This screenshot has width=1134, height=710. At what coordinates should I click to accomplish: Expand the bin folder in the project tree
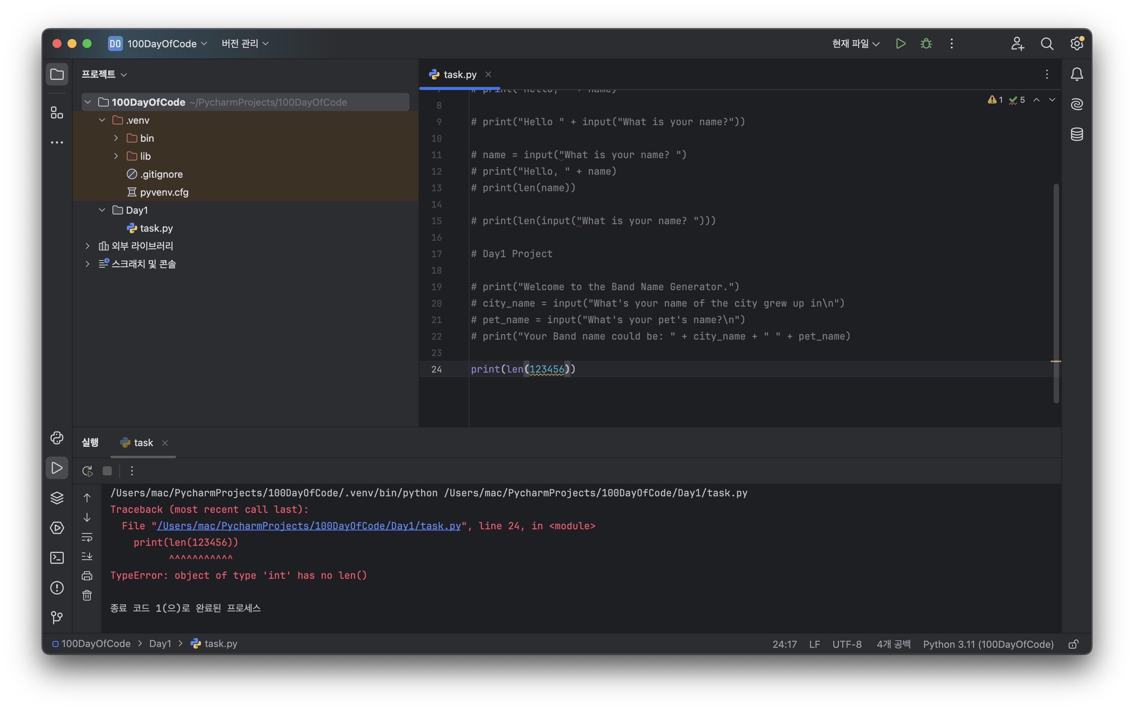pyautogui.click(x=116, y=138)
